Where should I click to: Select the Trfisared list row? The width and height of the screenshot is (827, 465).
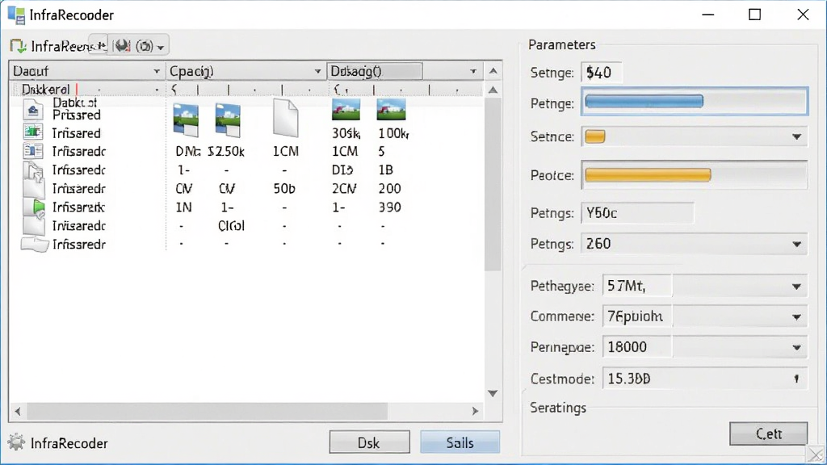tap(246, 133)
